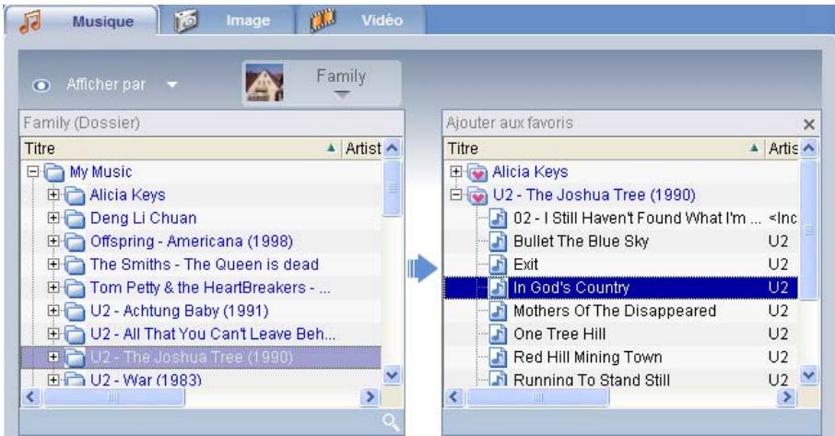Select the track named Exit
Screen dimensions: 835x436
tap(525, 264)
